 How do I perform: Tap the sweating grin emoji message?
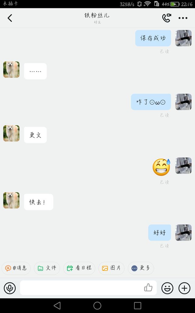[x=161, y=167]
